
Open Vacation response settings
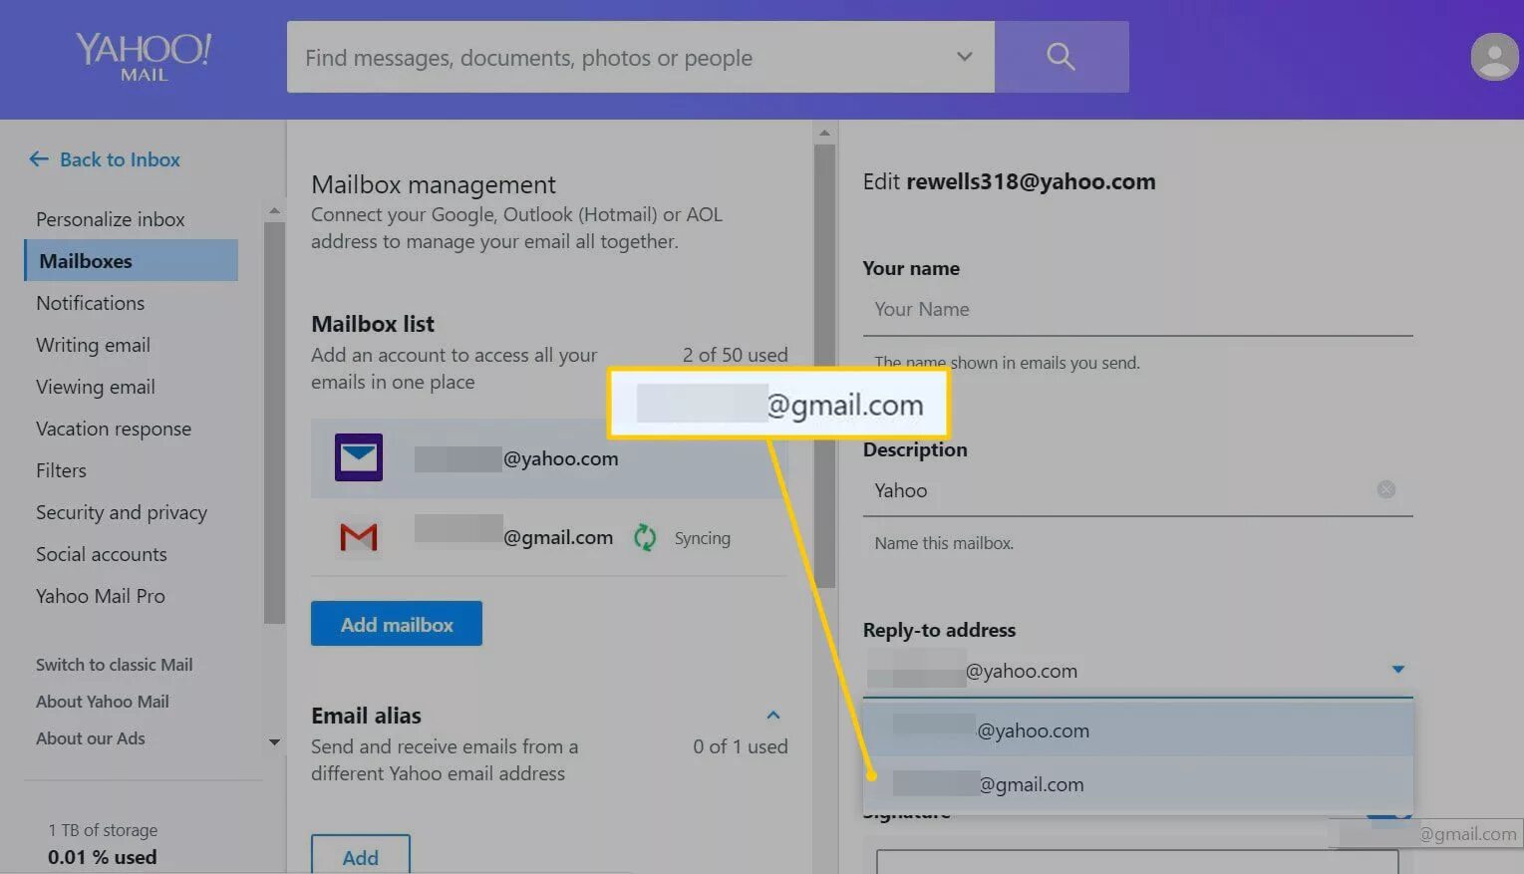(x=114, y=429)
